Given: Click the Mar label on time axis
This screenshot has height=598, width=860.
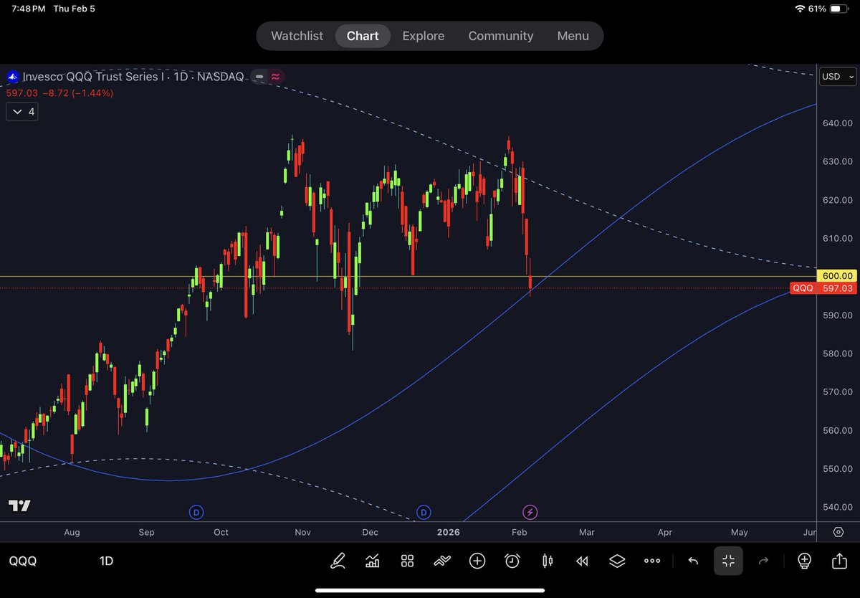Looking at the screenshot, I should coord(587,532).
